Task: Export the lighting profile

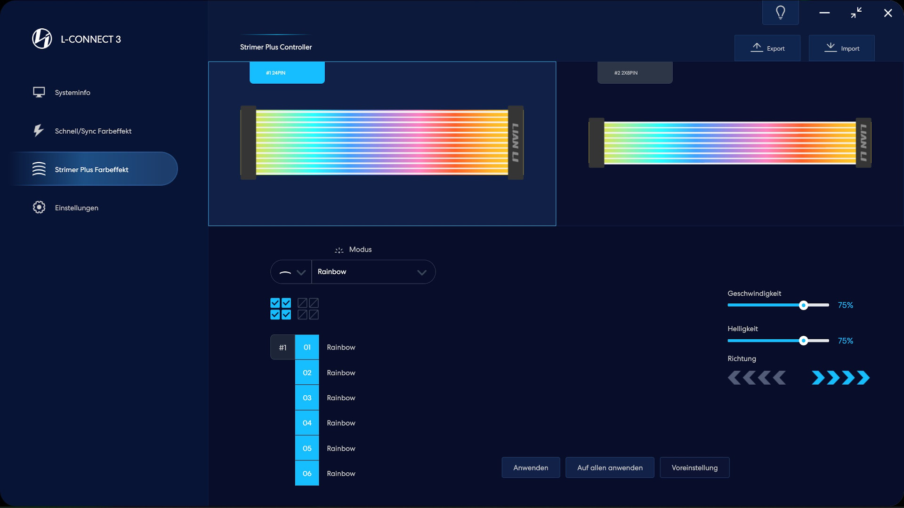Action: coord(767,48)
